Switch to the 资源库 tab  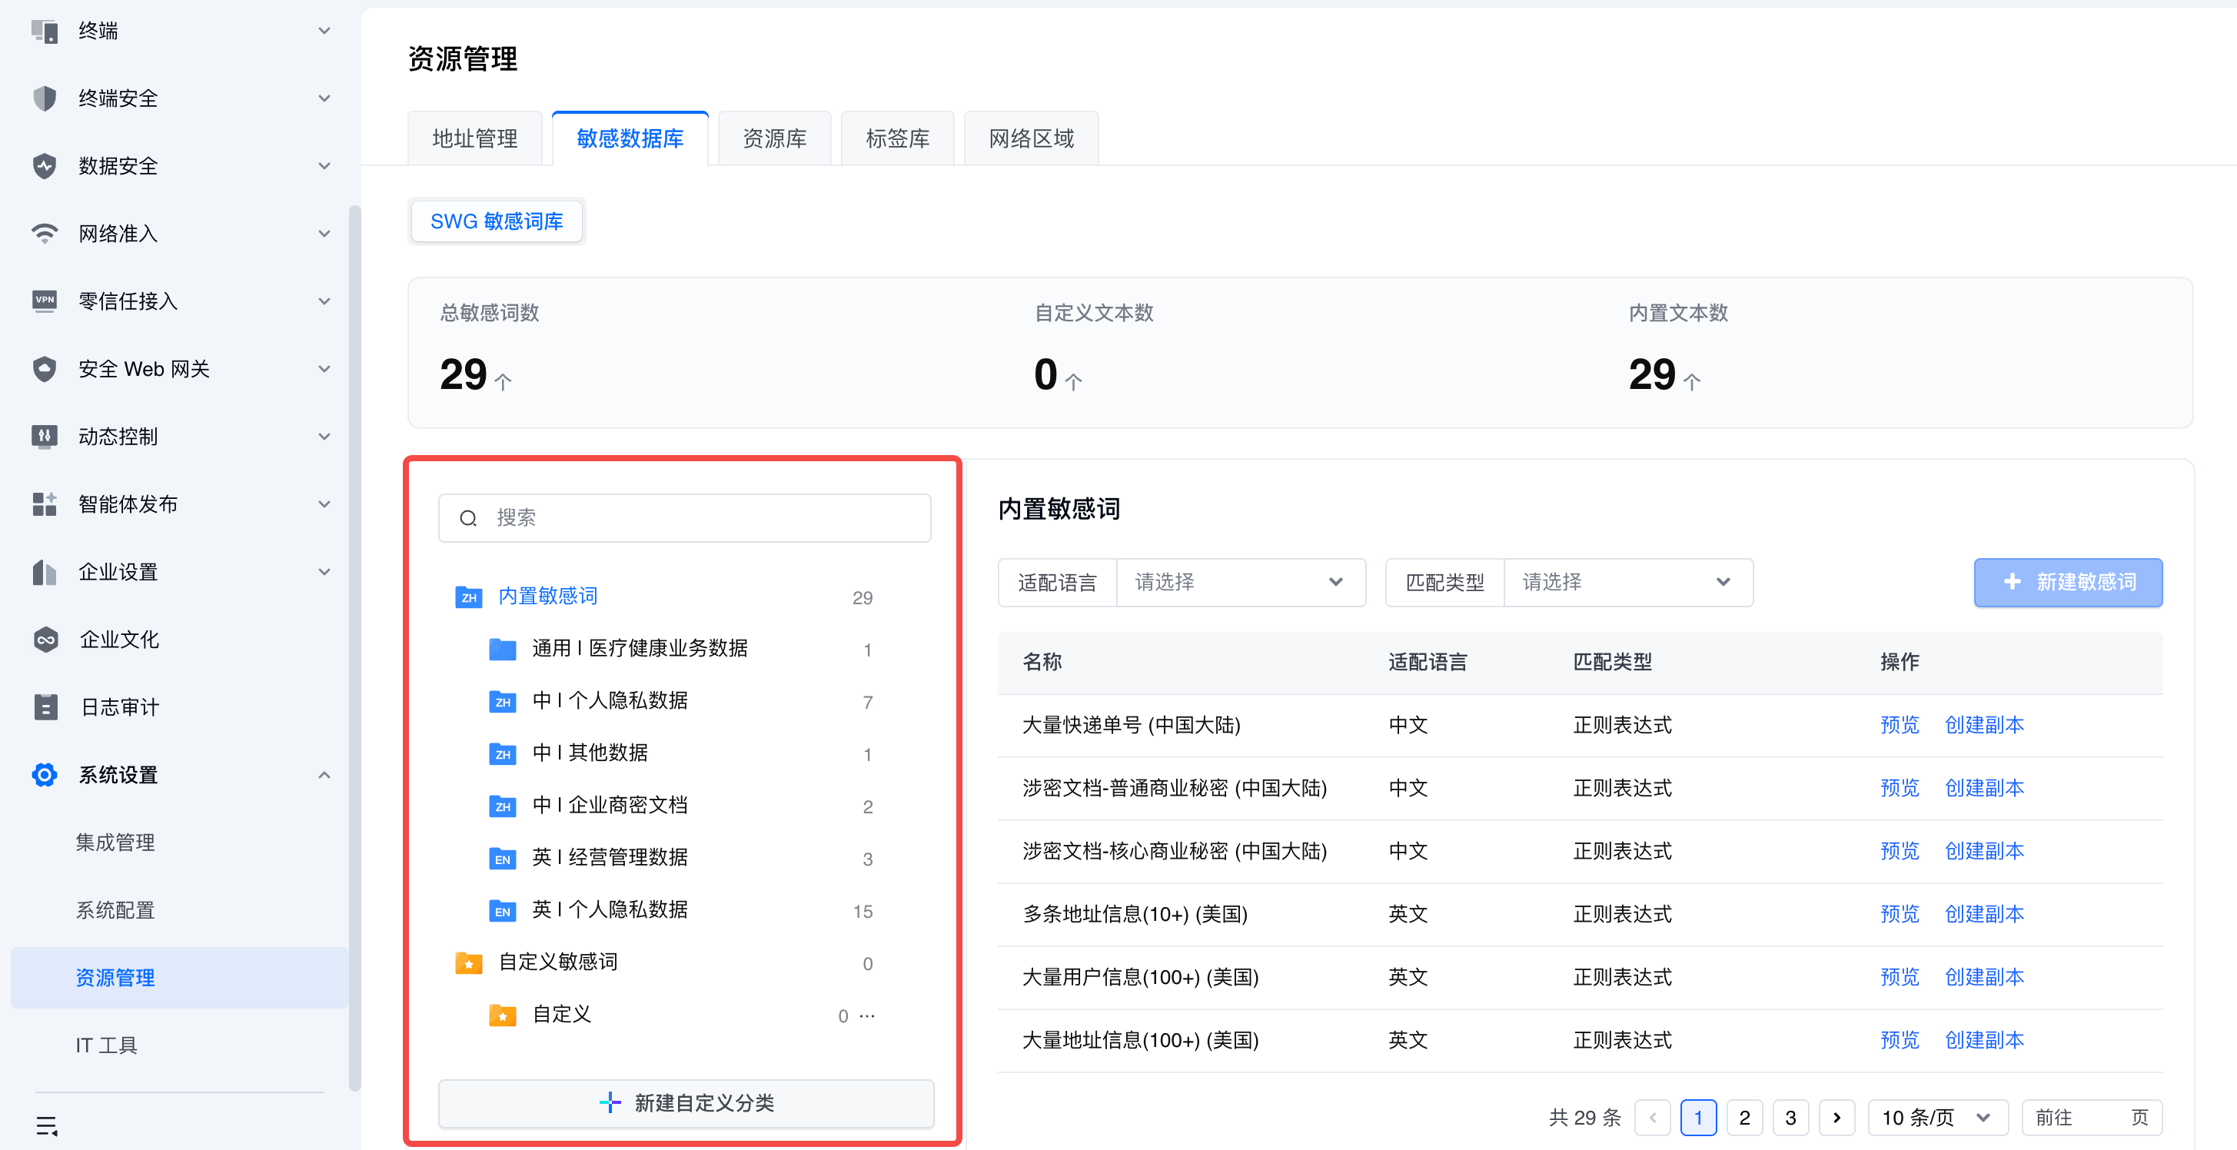[x=774, y=139]
